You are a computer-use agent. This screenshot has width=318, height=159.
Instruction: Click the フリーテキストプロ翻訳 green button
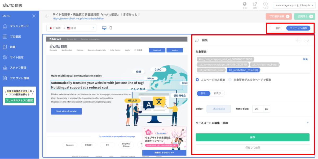[x=19, y=100]
